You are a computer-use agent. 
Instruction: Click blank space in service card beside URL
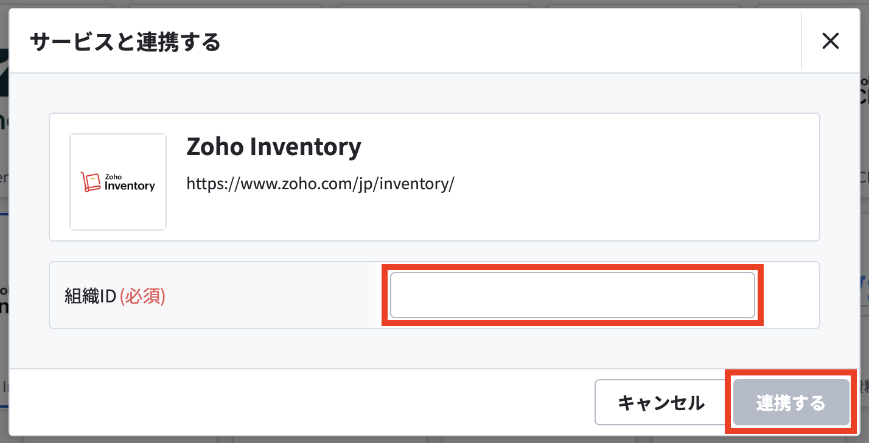633,183
